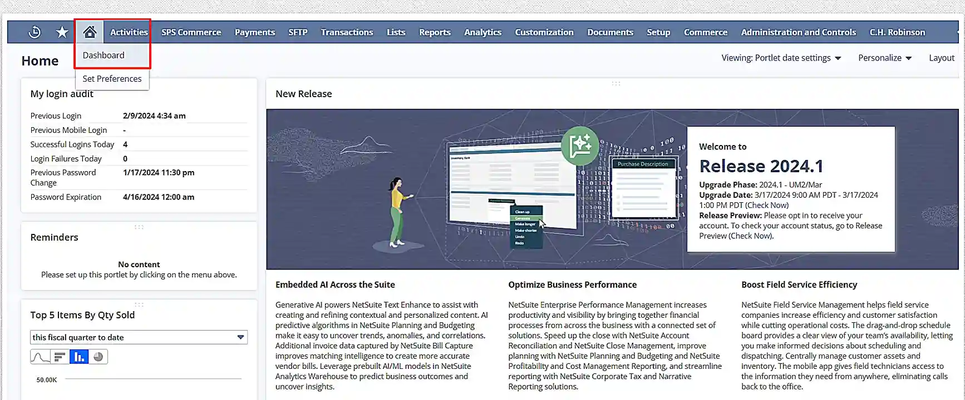
Task: Expand Viewing: Portlet date settings dropdown
Action: click(x=781, y=58)
